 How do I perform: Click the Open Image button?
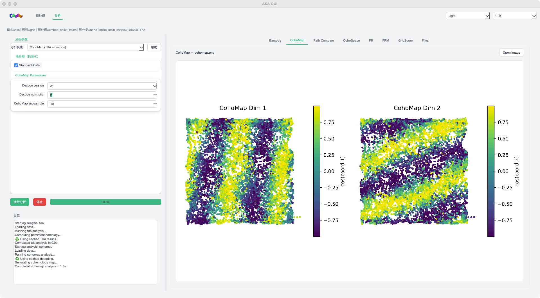pyautogui.click(x=511, y=53)
